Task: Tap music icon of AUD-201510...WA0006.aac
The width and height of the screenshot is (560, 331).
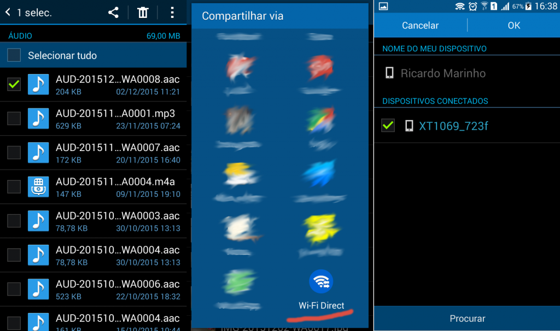Action: click(38, 290)
